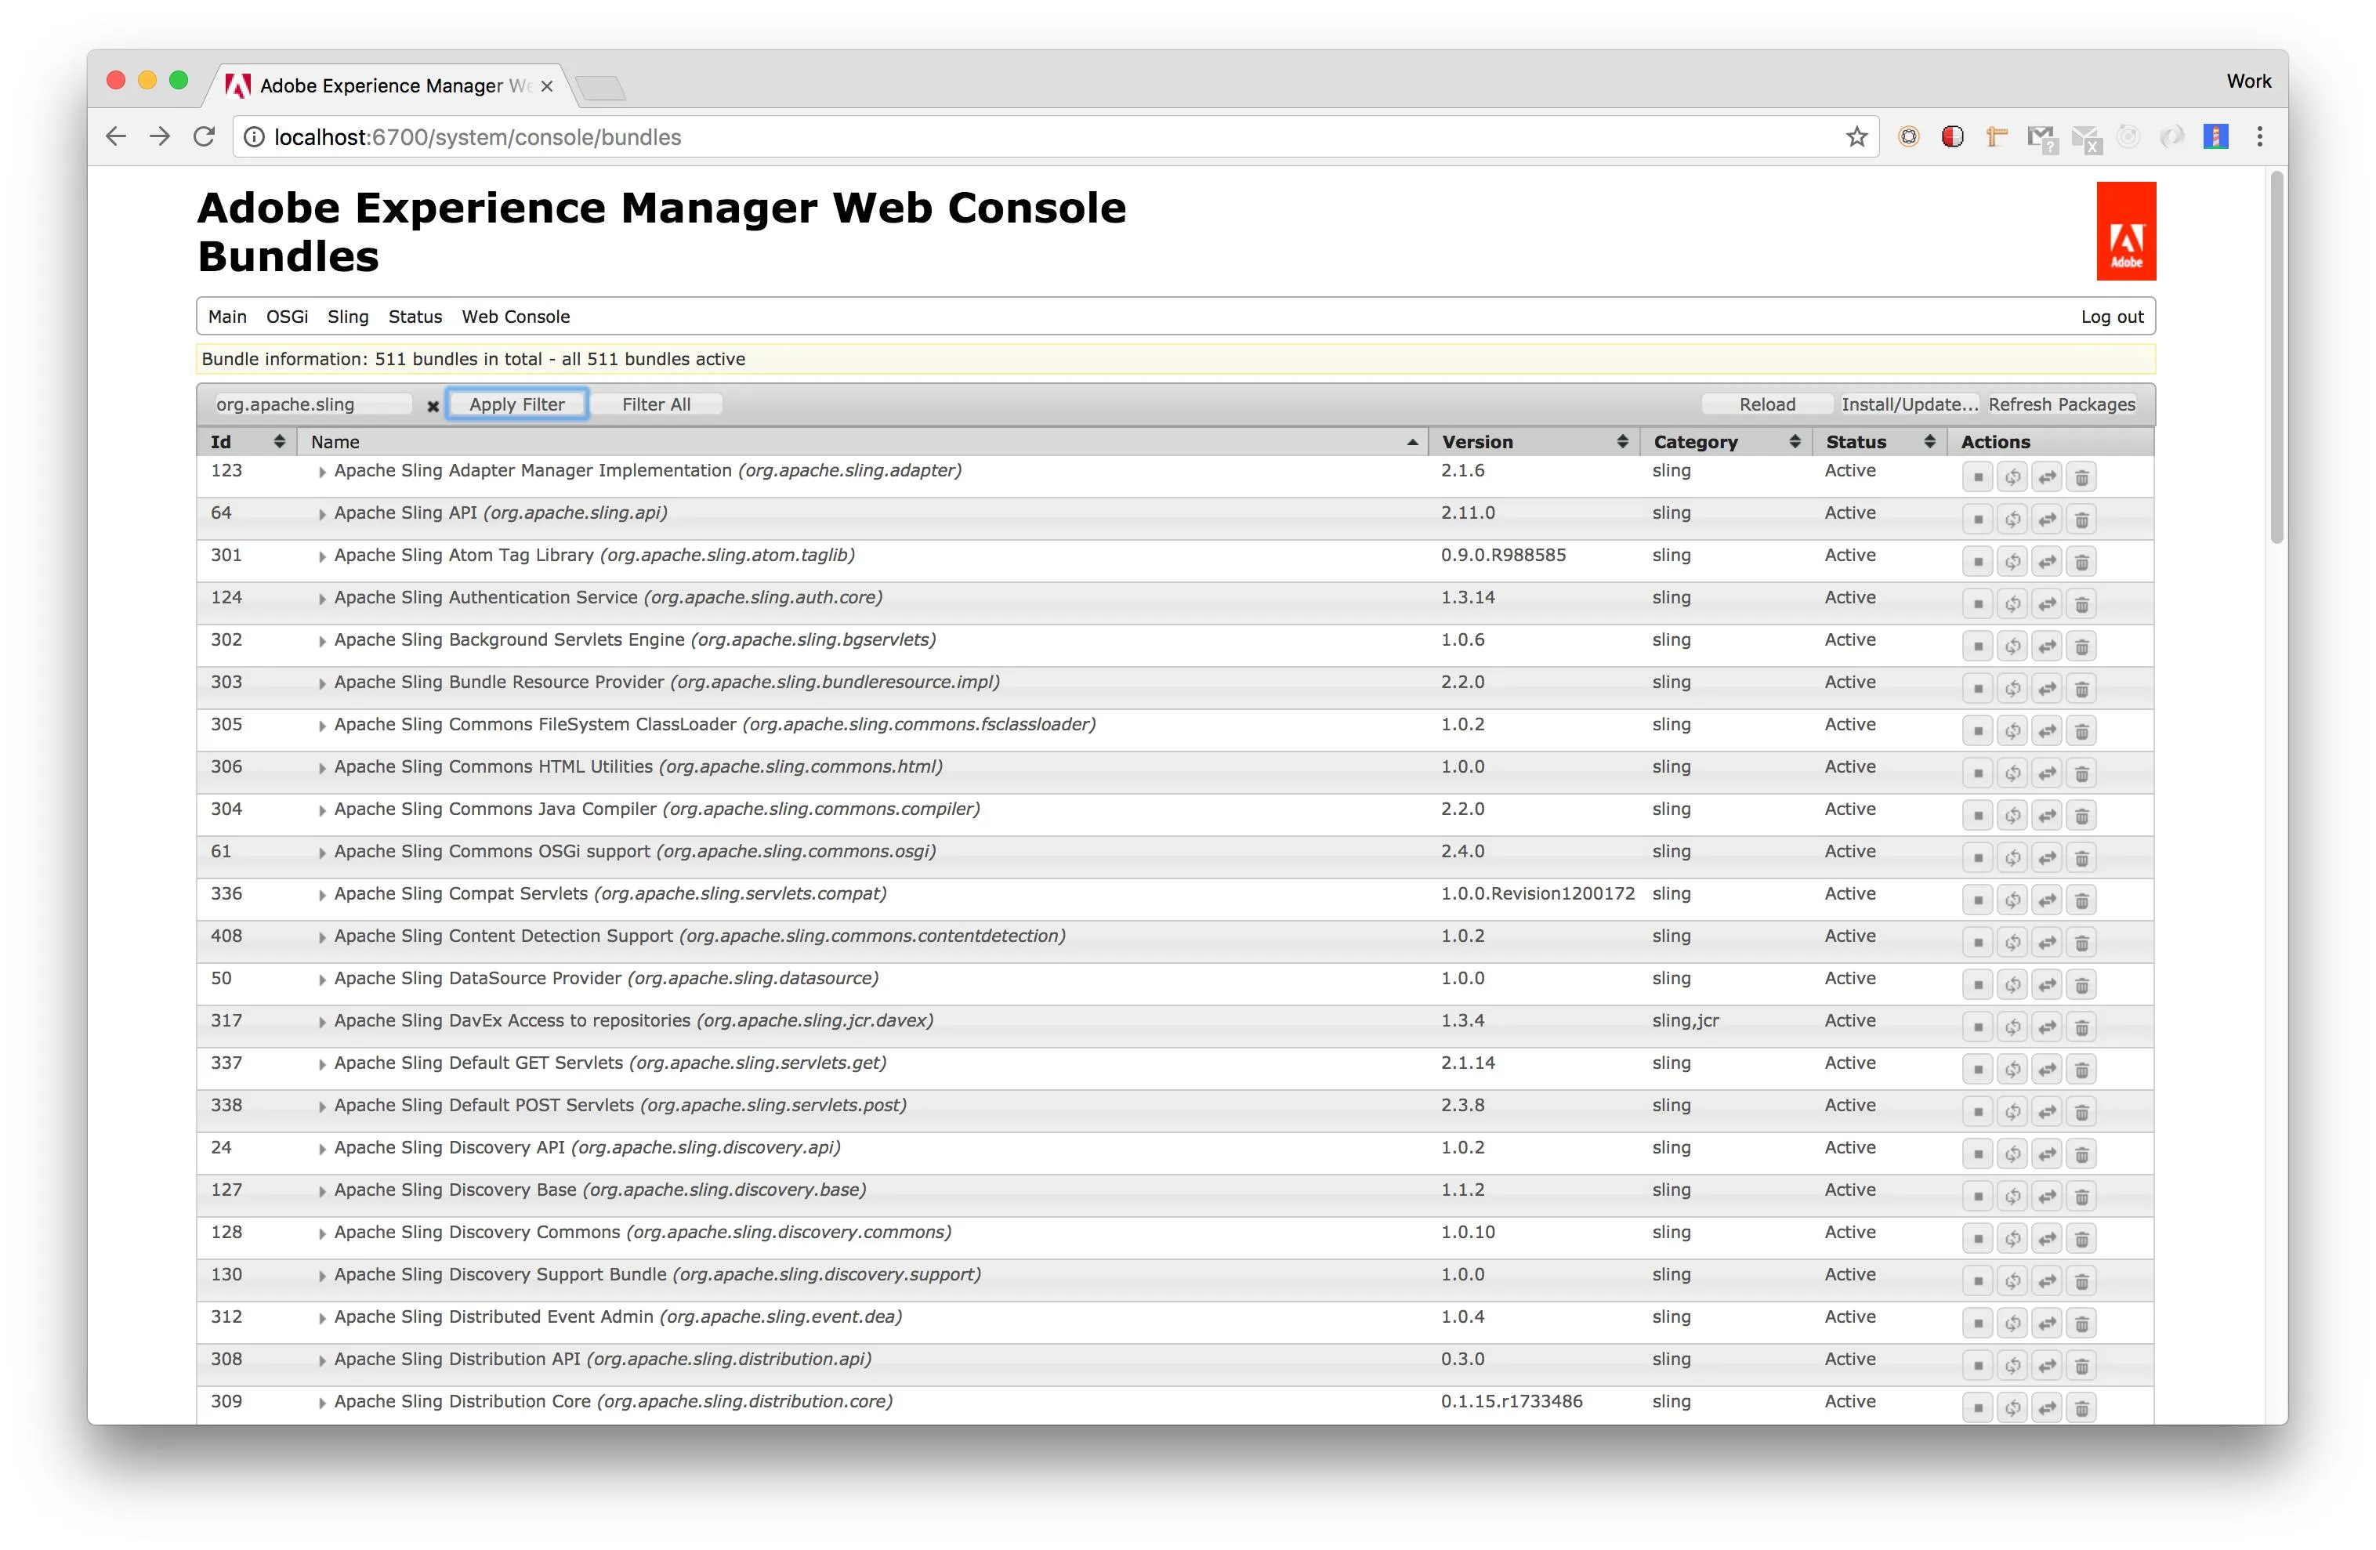2376x1550 pixels.
Task: Expand Apache Sling Commons HTML Utilities row
Action: pos(321,769)
